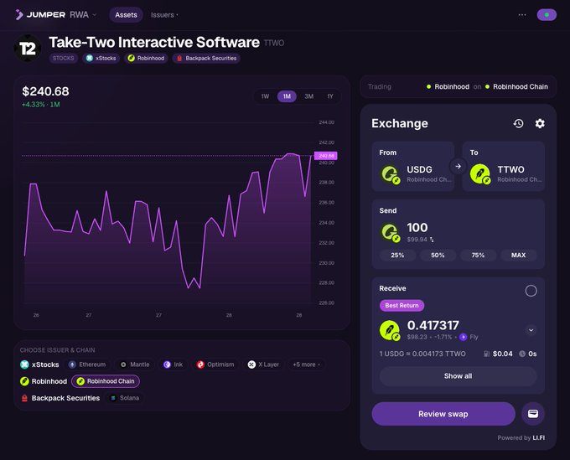Screen dimensions: 570x460
Task: Toggle the purple switch in top bar
Action: point(547,15)
